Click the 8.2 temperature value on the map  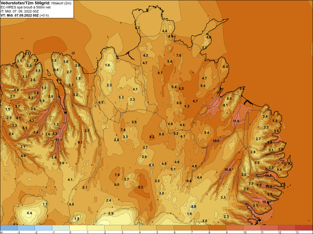tap(152, 137)
